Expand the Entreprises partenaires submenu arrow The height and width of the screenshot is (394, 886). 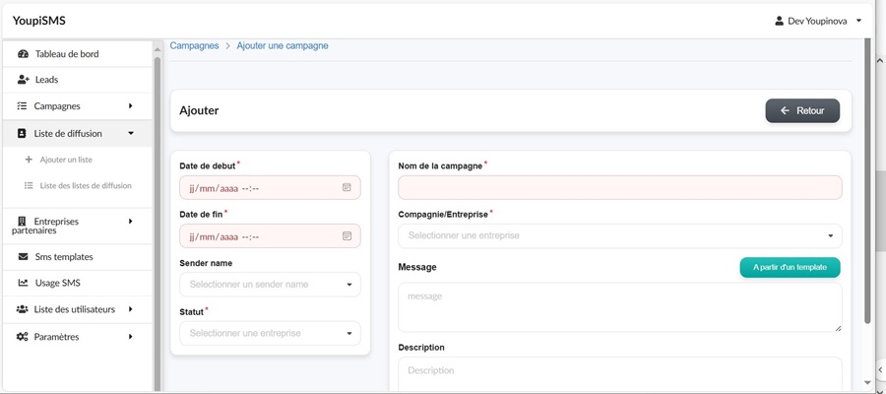[x=131, y=221]
